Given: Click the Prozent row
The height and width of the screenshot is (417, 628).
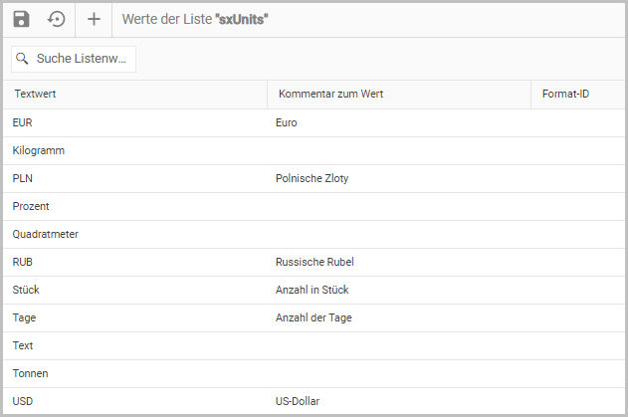Looking at the screenshot, I should 31,206.
